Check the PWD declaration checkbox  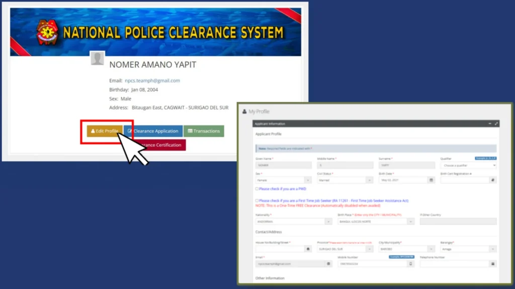click(257, 189)
